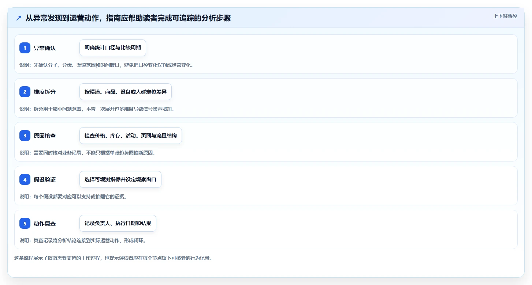Select step number 2 badge
Screen dimensions: 532x285
coord(25,92)
